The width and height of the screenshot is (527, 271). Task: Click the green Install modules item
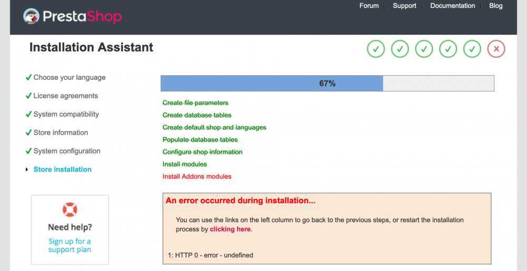coord(185,164)
